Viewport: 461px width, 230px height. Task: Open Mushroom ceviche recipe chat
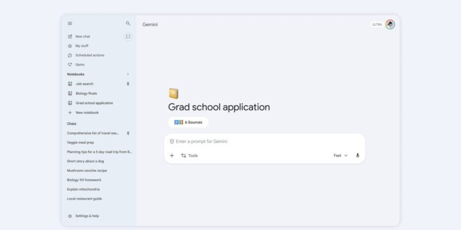pos(87,171)
